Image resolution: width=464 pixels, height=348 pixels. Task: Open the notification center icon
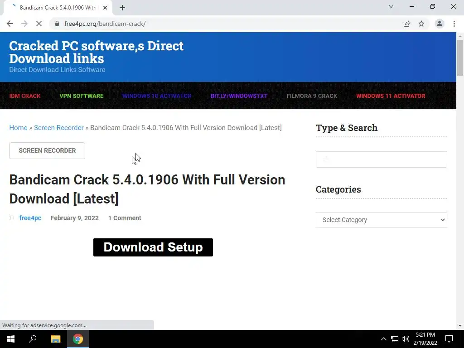[449, 339]
